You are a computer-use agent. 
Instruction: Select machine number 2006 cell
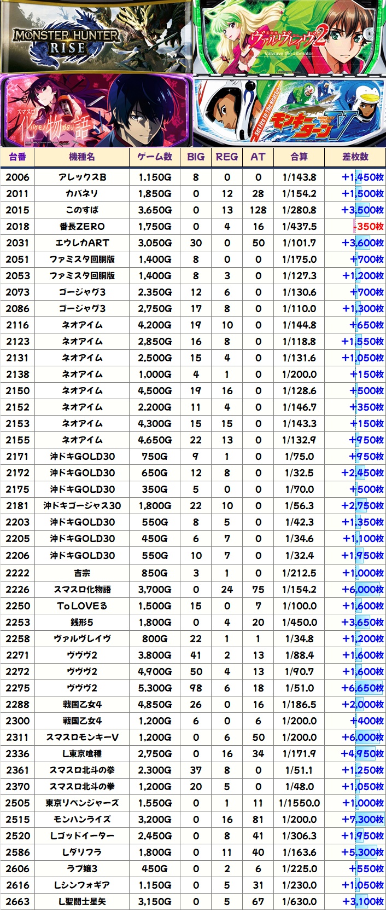pyautogui.click(x=17, y=177)
